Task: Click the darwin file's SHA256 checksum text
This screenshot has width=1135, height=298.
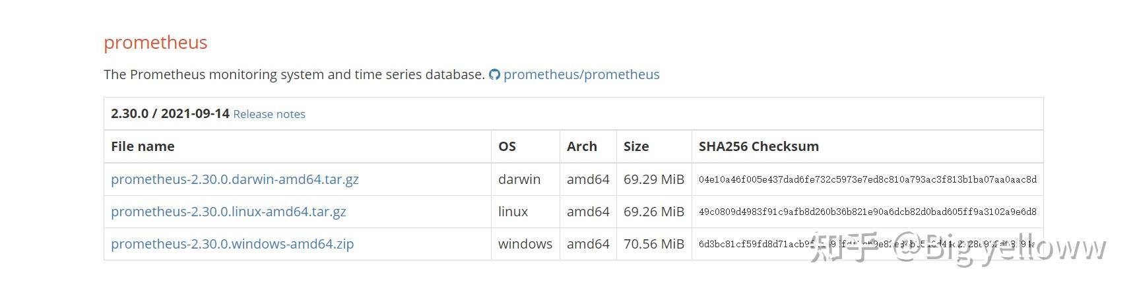Action: coord(867,179)
